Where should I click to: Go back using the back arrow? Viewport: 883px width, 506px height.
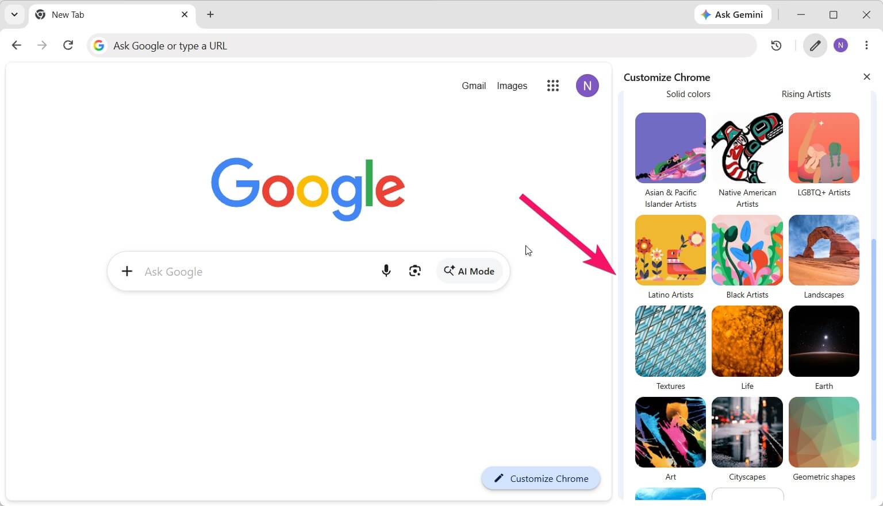[x=16, y=45]
